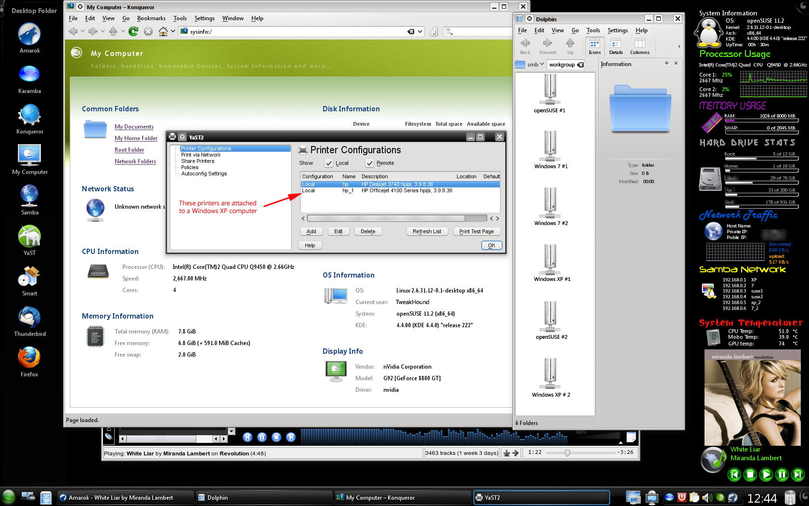Open the KDE application launcher
Image resolution: width=809 pixels, height=506 pixels.
[8, 497]
